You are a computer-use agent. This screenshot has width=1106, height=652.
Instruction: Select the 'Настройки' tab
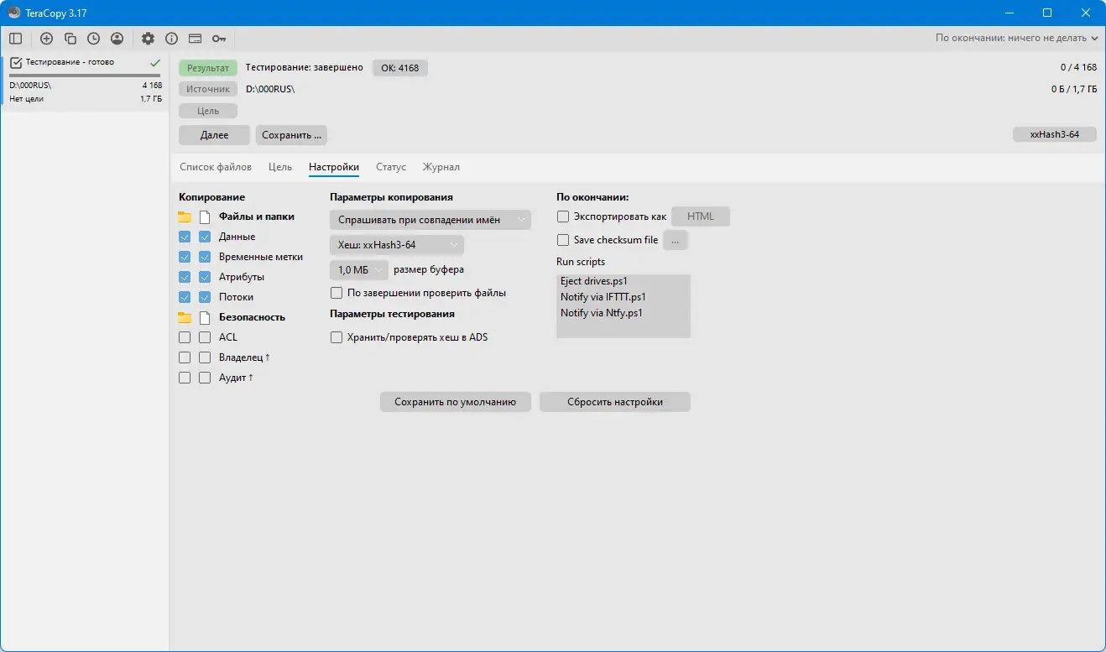pyautogui.click(x=334, y=167)
